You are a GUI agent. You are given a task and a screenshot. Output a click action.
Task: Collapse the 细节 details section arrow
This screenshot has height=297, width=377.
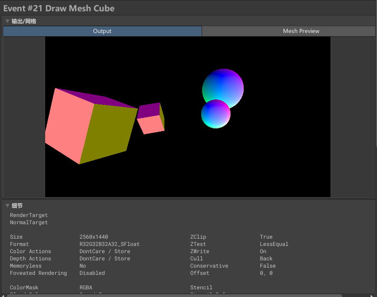7,206
